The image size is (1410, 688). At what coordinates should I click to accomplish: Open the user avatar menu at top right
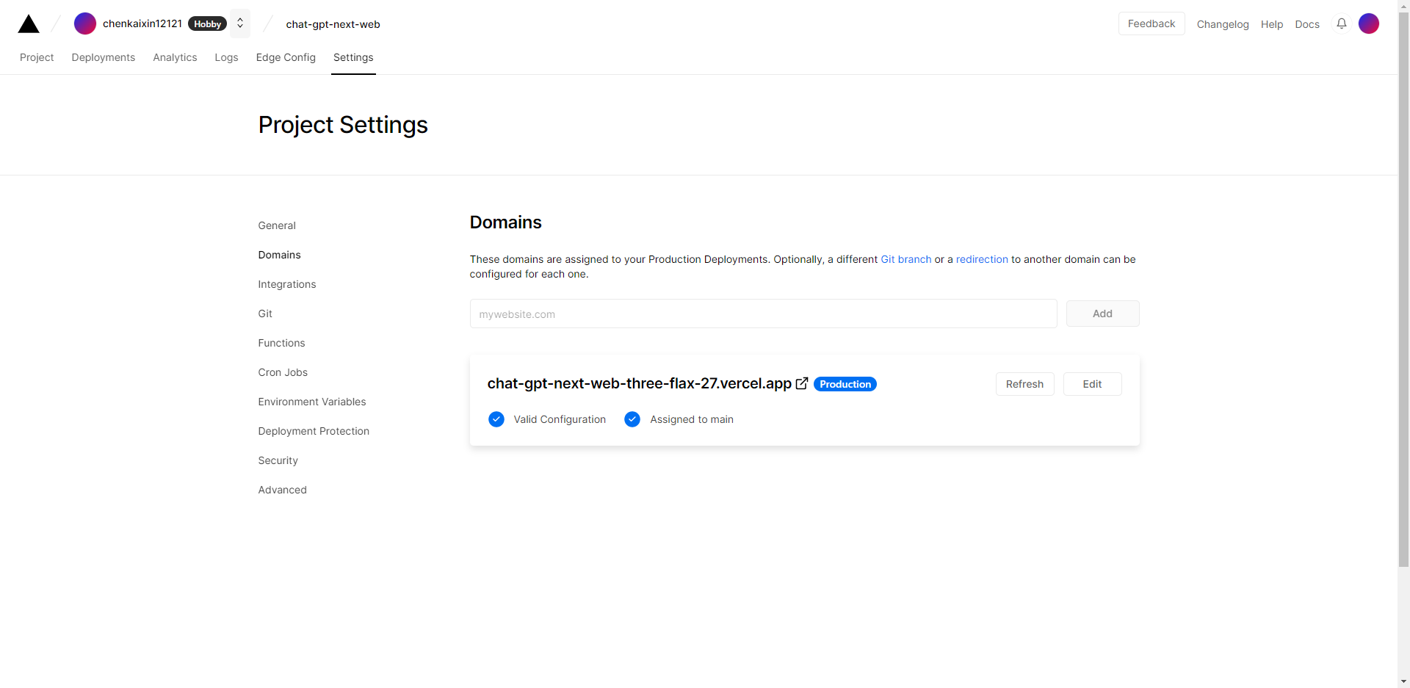pyautogui.click(x=1369, y=23)
